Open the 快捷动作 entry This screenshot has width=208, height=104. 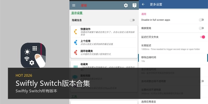[x=104, y=32]
